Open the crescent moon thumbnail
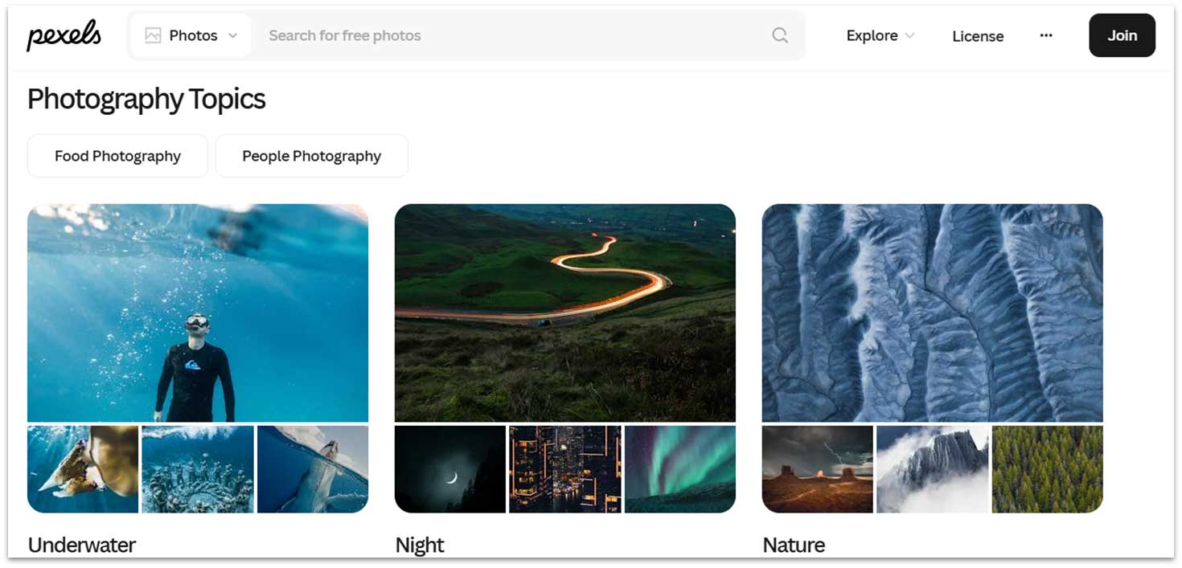This screenshot has width=1182, height=568. 450,469
